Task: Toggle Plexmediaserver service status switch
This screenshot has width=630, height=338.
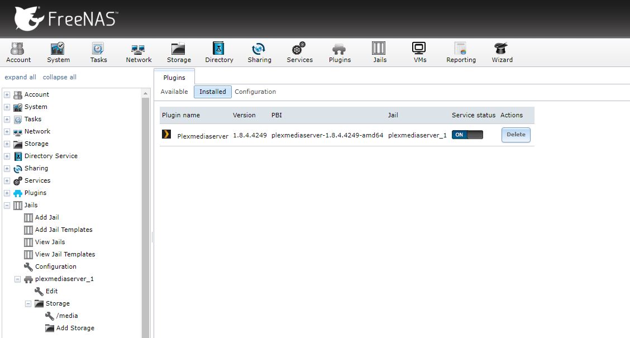Action: (x=467, y=135)
